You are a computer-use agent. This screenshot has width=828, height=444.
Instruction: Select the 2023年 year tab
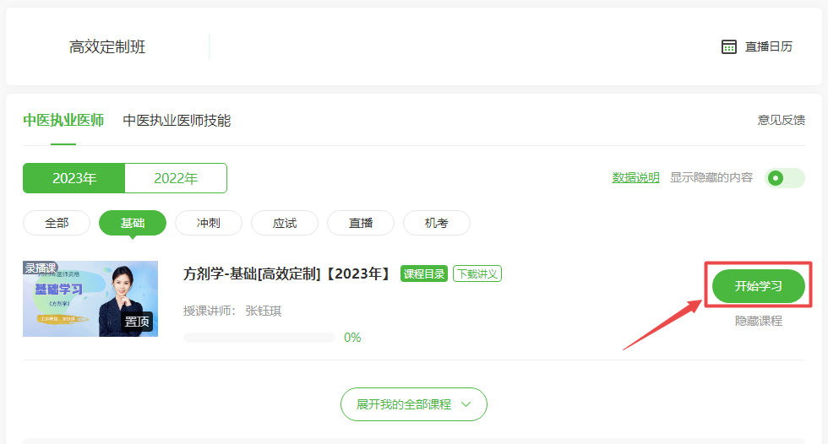[x=74, y=178]
